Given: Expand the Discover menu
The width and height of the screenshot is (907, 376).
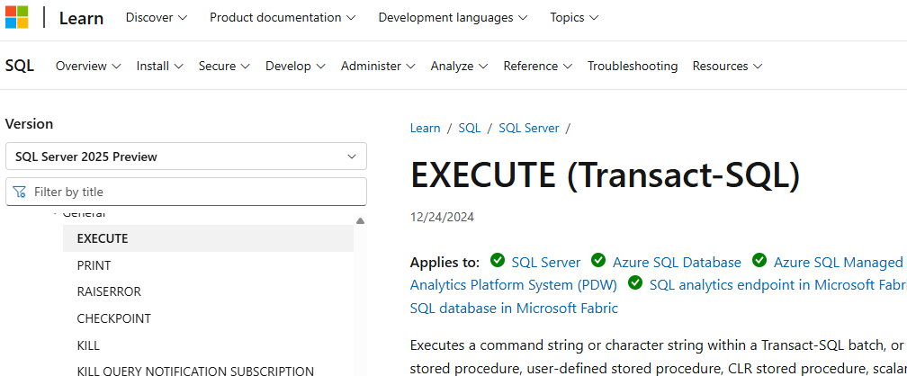Looking at the screenshot, I should (x=157, y=17).
